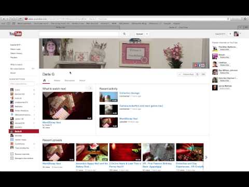
Task: Open the third Recent activity thumbnail
Action: point(108,123)
